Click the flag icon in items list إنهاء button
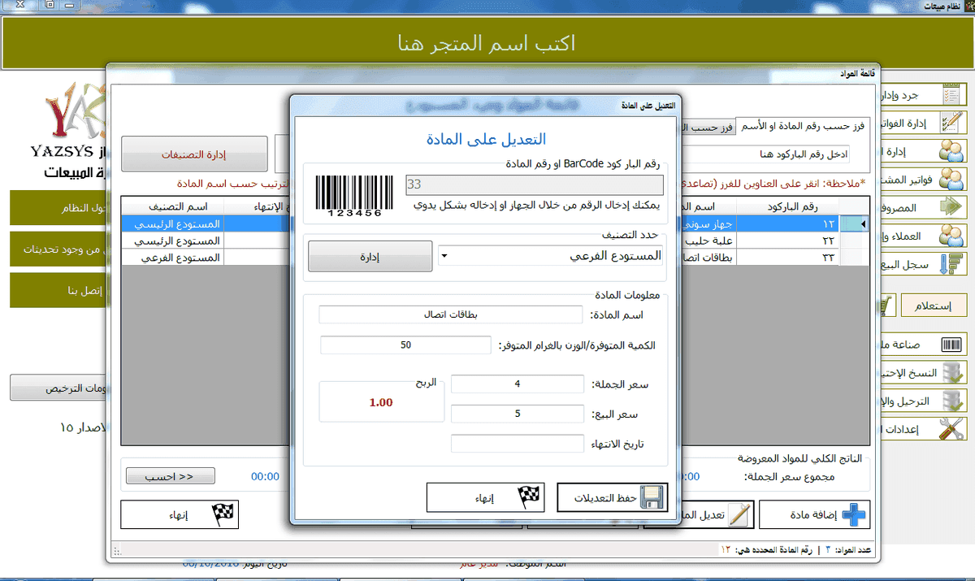975x581 pixels. coord(223,514)
